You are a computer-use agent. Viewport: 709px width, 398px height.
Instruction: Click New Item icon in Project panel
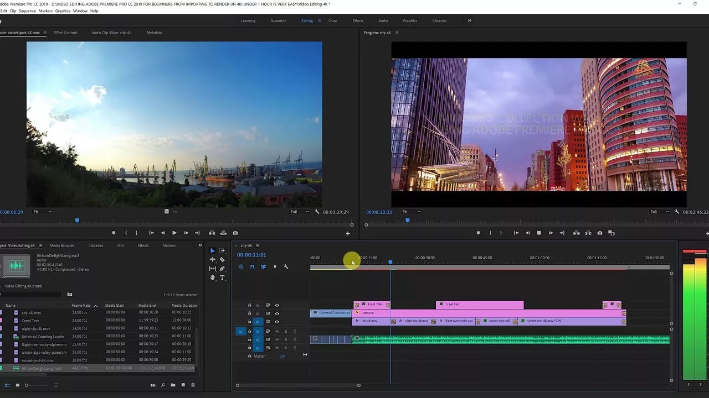pos(183,385)
